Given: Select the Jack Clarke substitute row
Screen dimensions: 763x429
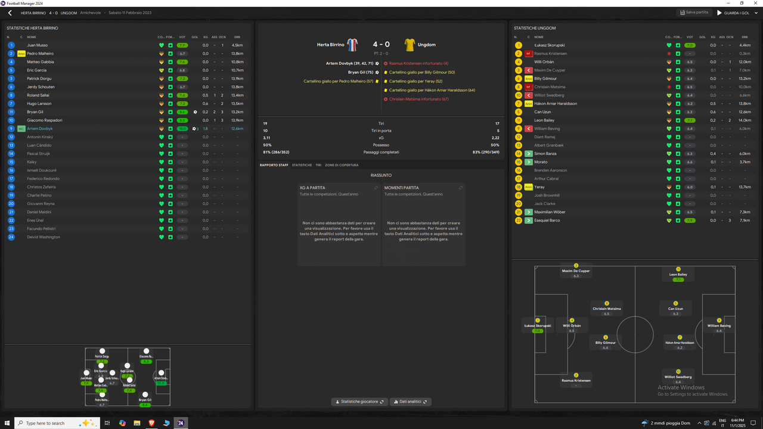Looking at the screenshot, I should click(635, 204).
